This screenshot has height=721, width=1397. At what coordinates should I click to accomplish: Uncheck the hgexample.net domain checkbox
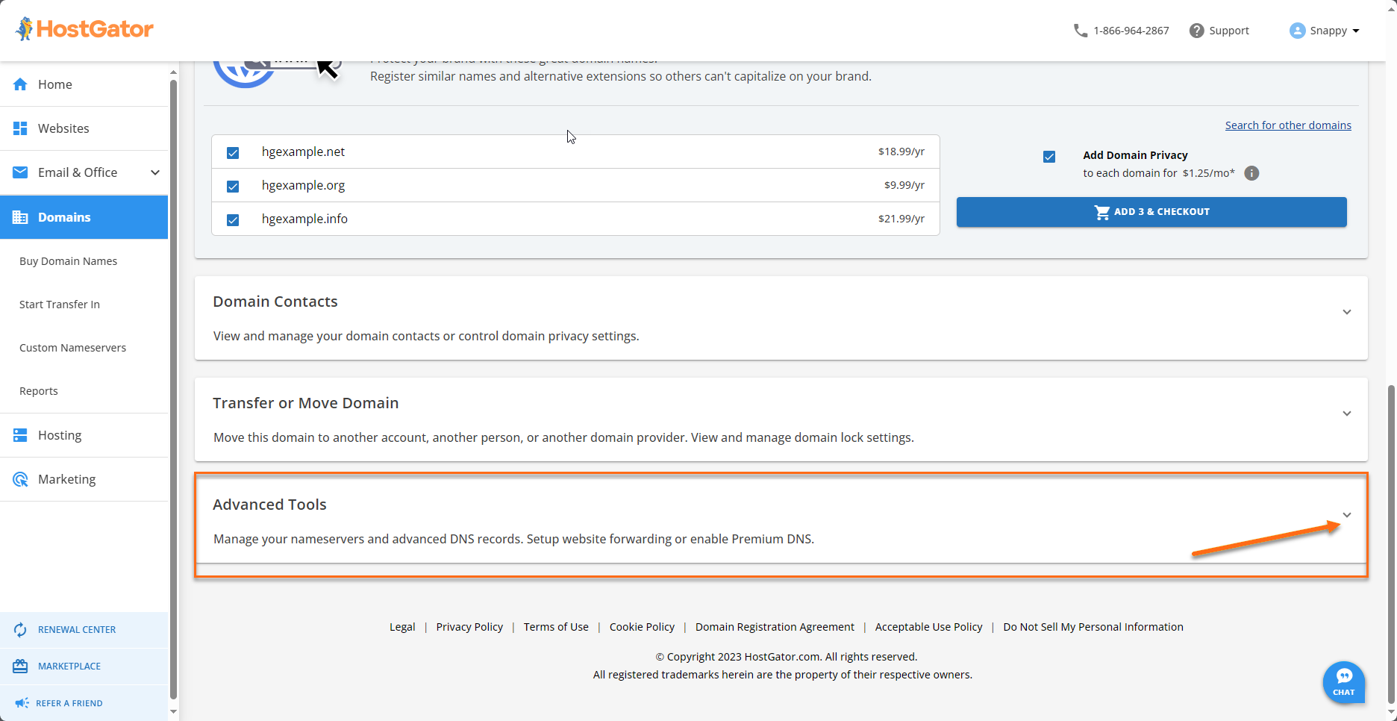233,152
